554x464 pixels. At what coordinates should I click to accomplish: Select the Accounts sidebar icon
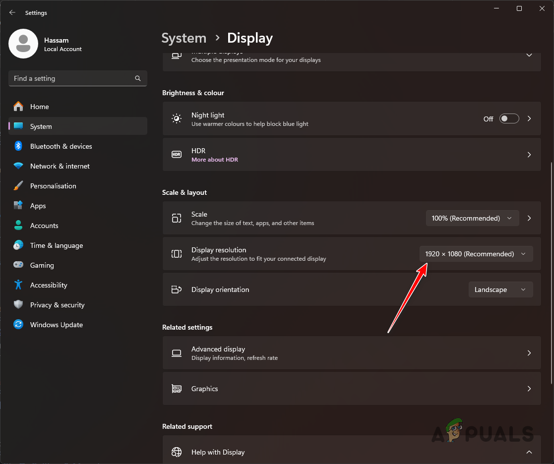pyautogui.click(x=18, y=226)
